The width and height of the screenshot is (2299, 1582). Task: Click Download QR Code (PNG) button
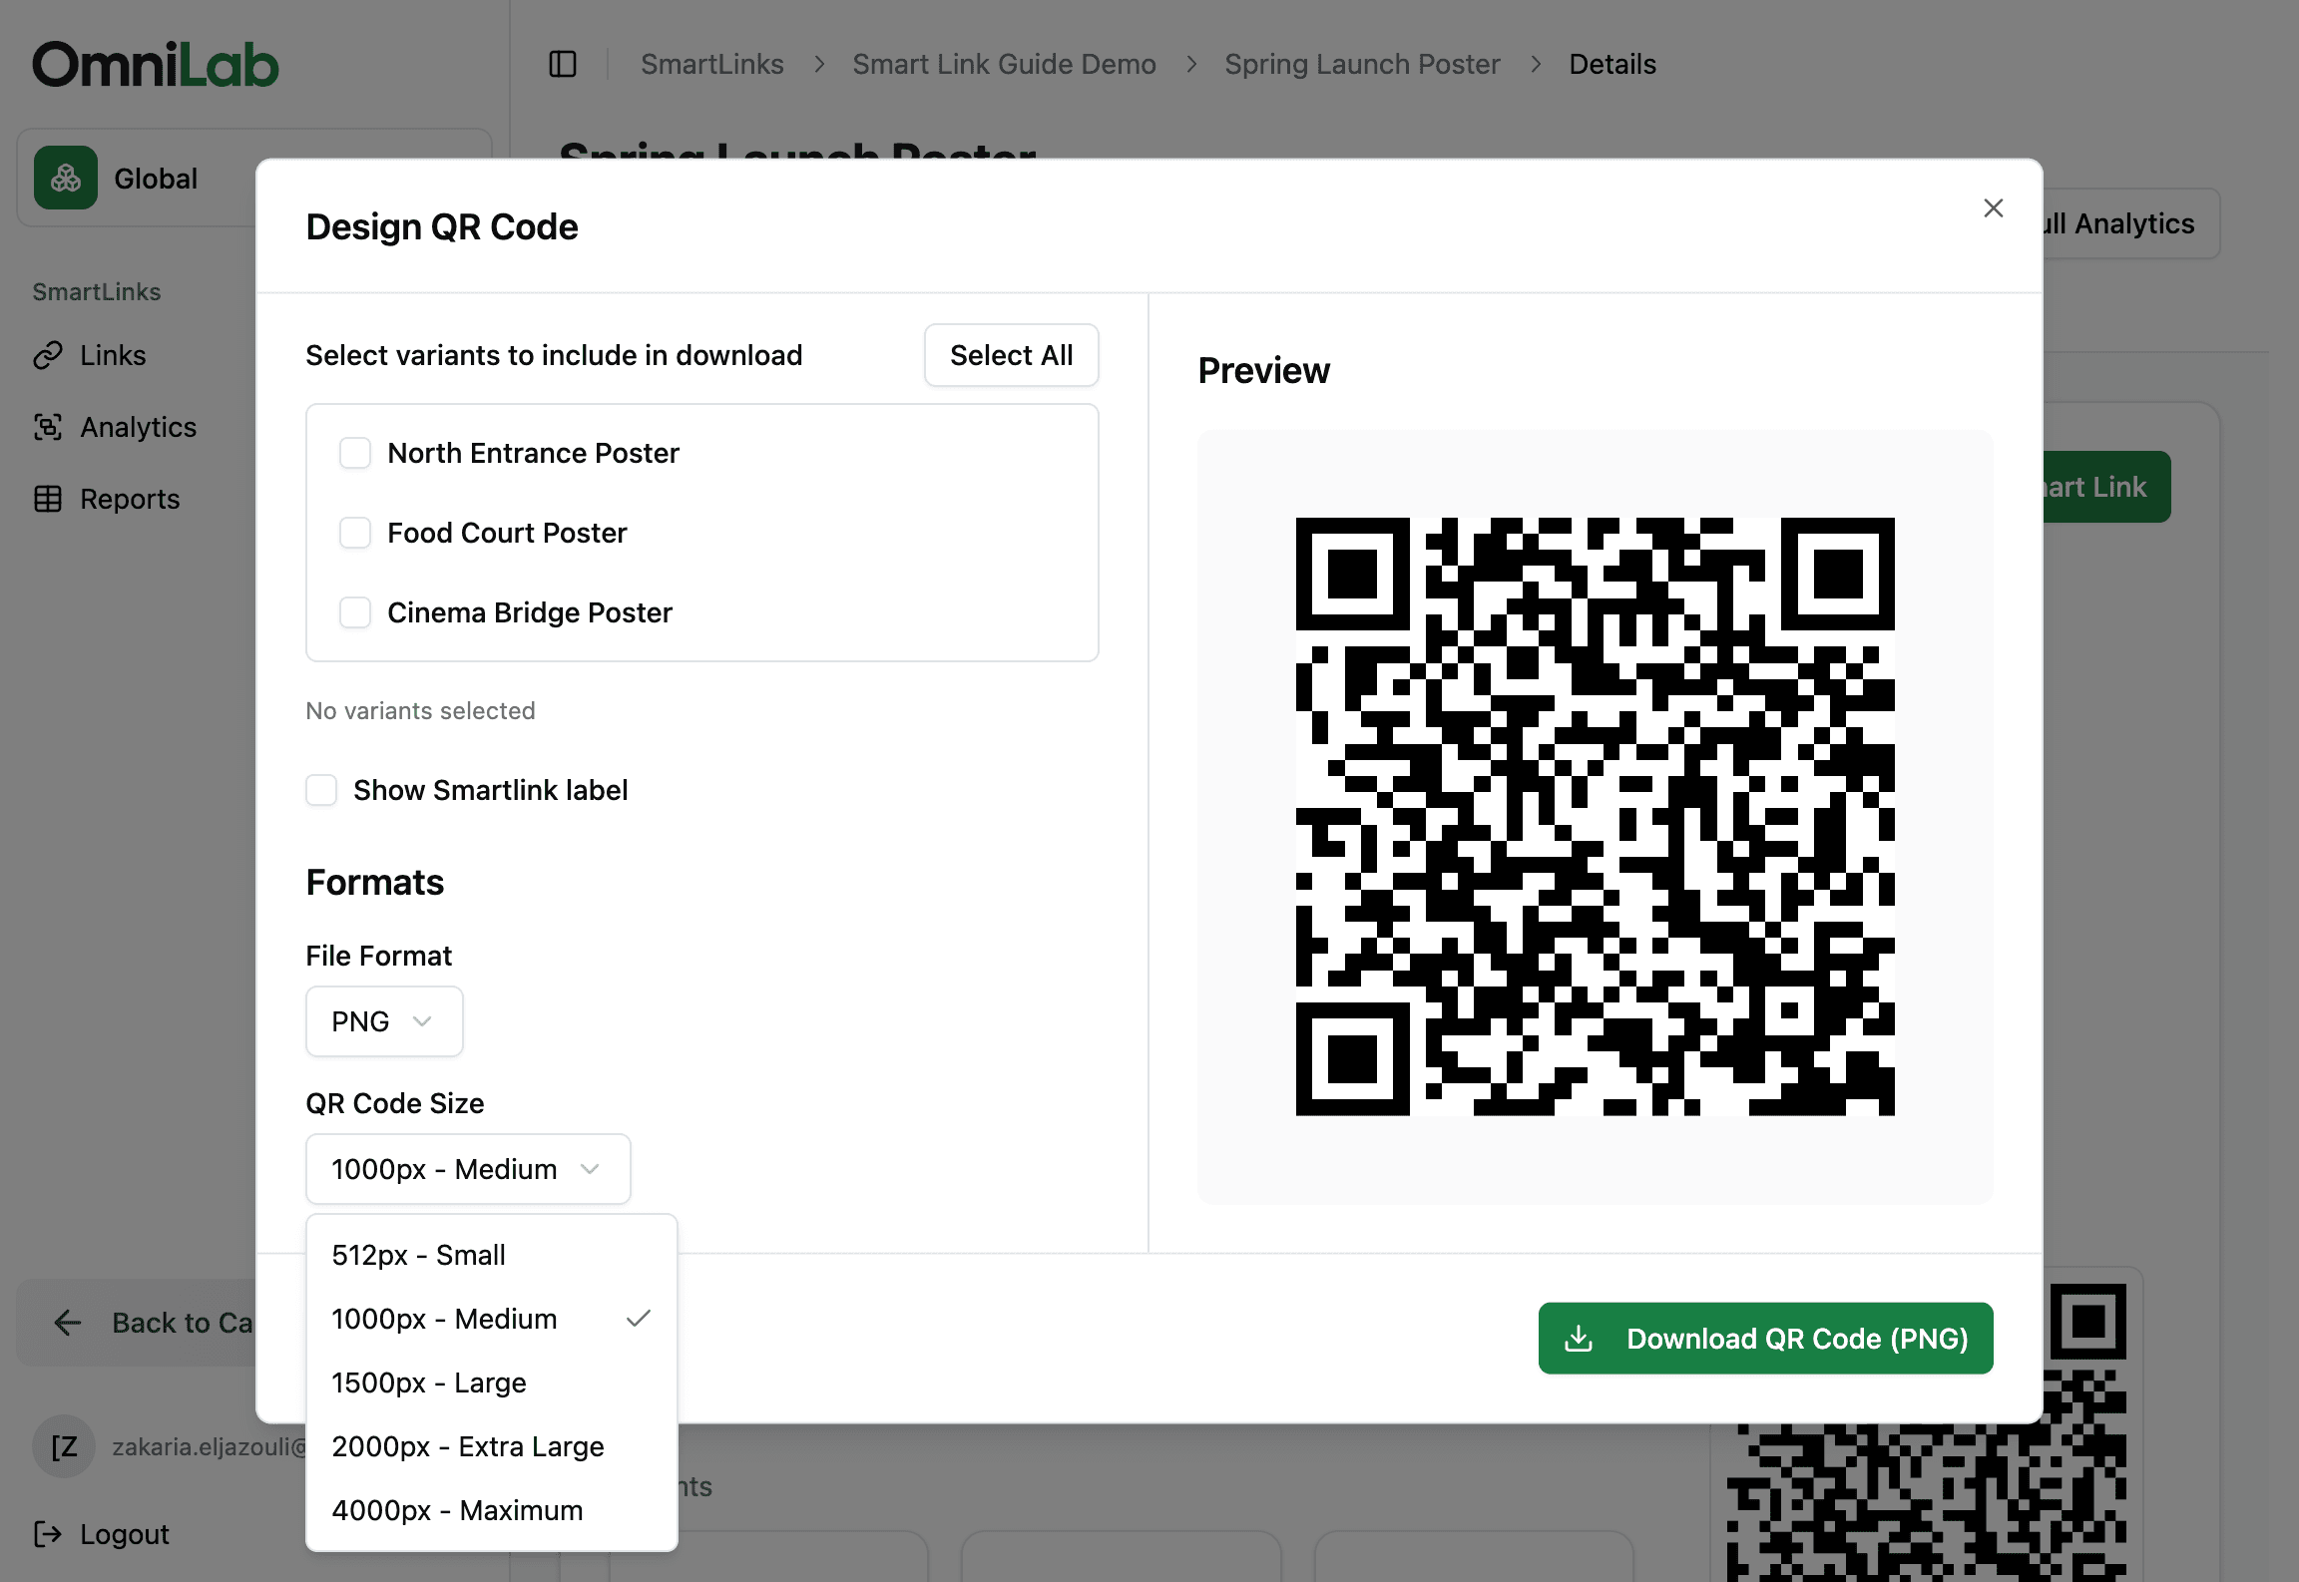(x=1765, y=1339)
